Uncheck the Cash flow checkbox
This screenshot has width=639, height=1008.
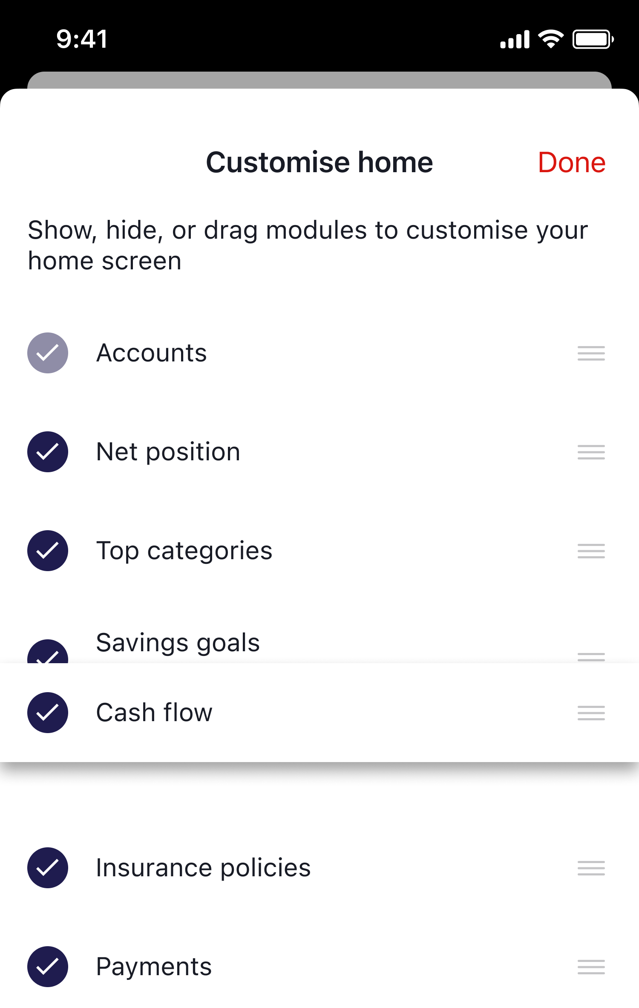(48, 713)
